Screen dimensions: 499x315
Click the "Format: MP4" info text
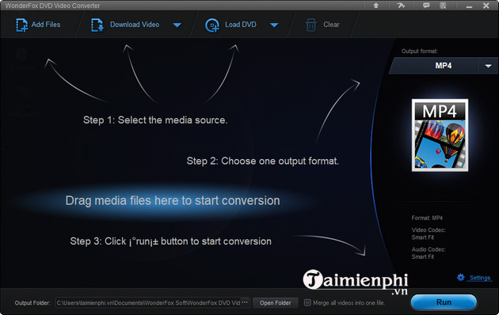coord(427,218)
